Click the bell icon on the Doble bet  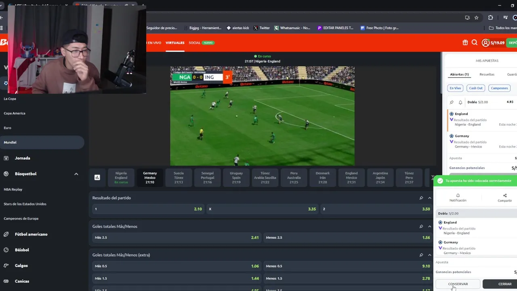[460, 102]
